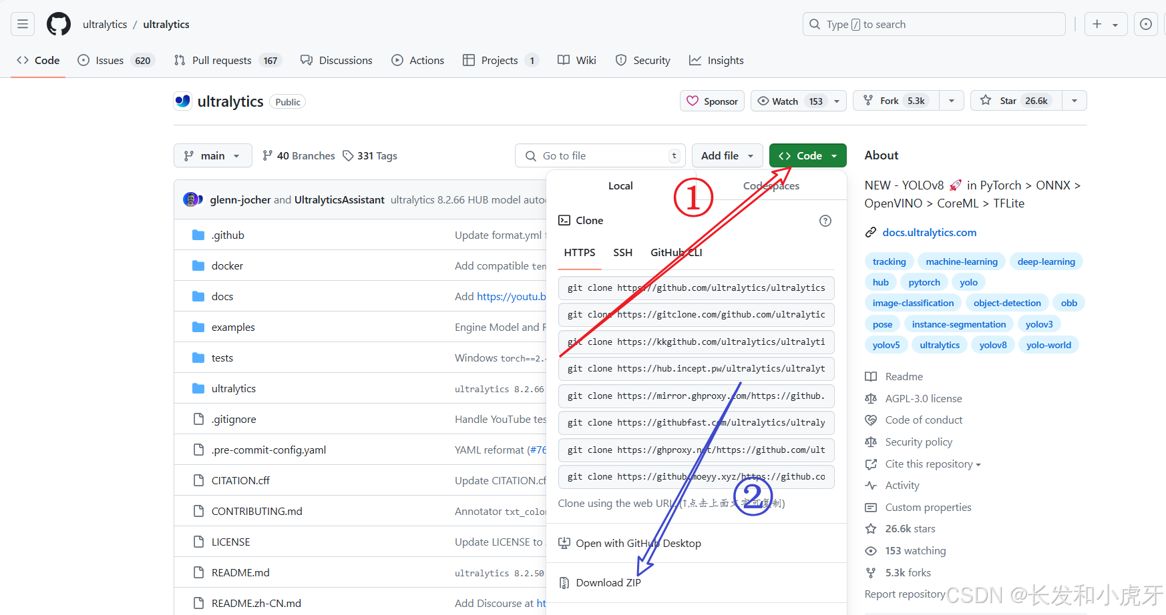
Task: Click the ultralytics repository avatar logo
Action: 183,101
